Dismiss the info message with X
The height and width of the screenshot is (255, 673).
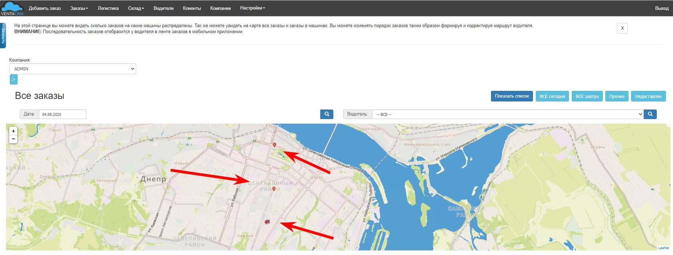[622, 28]
